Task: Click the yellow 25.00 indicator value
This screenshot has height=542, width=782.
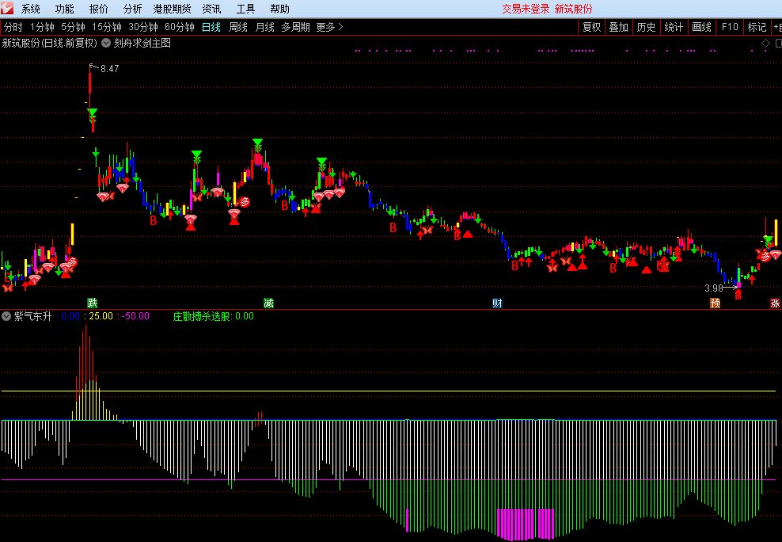Action: (101, 316)
